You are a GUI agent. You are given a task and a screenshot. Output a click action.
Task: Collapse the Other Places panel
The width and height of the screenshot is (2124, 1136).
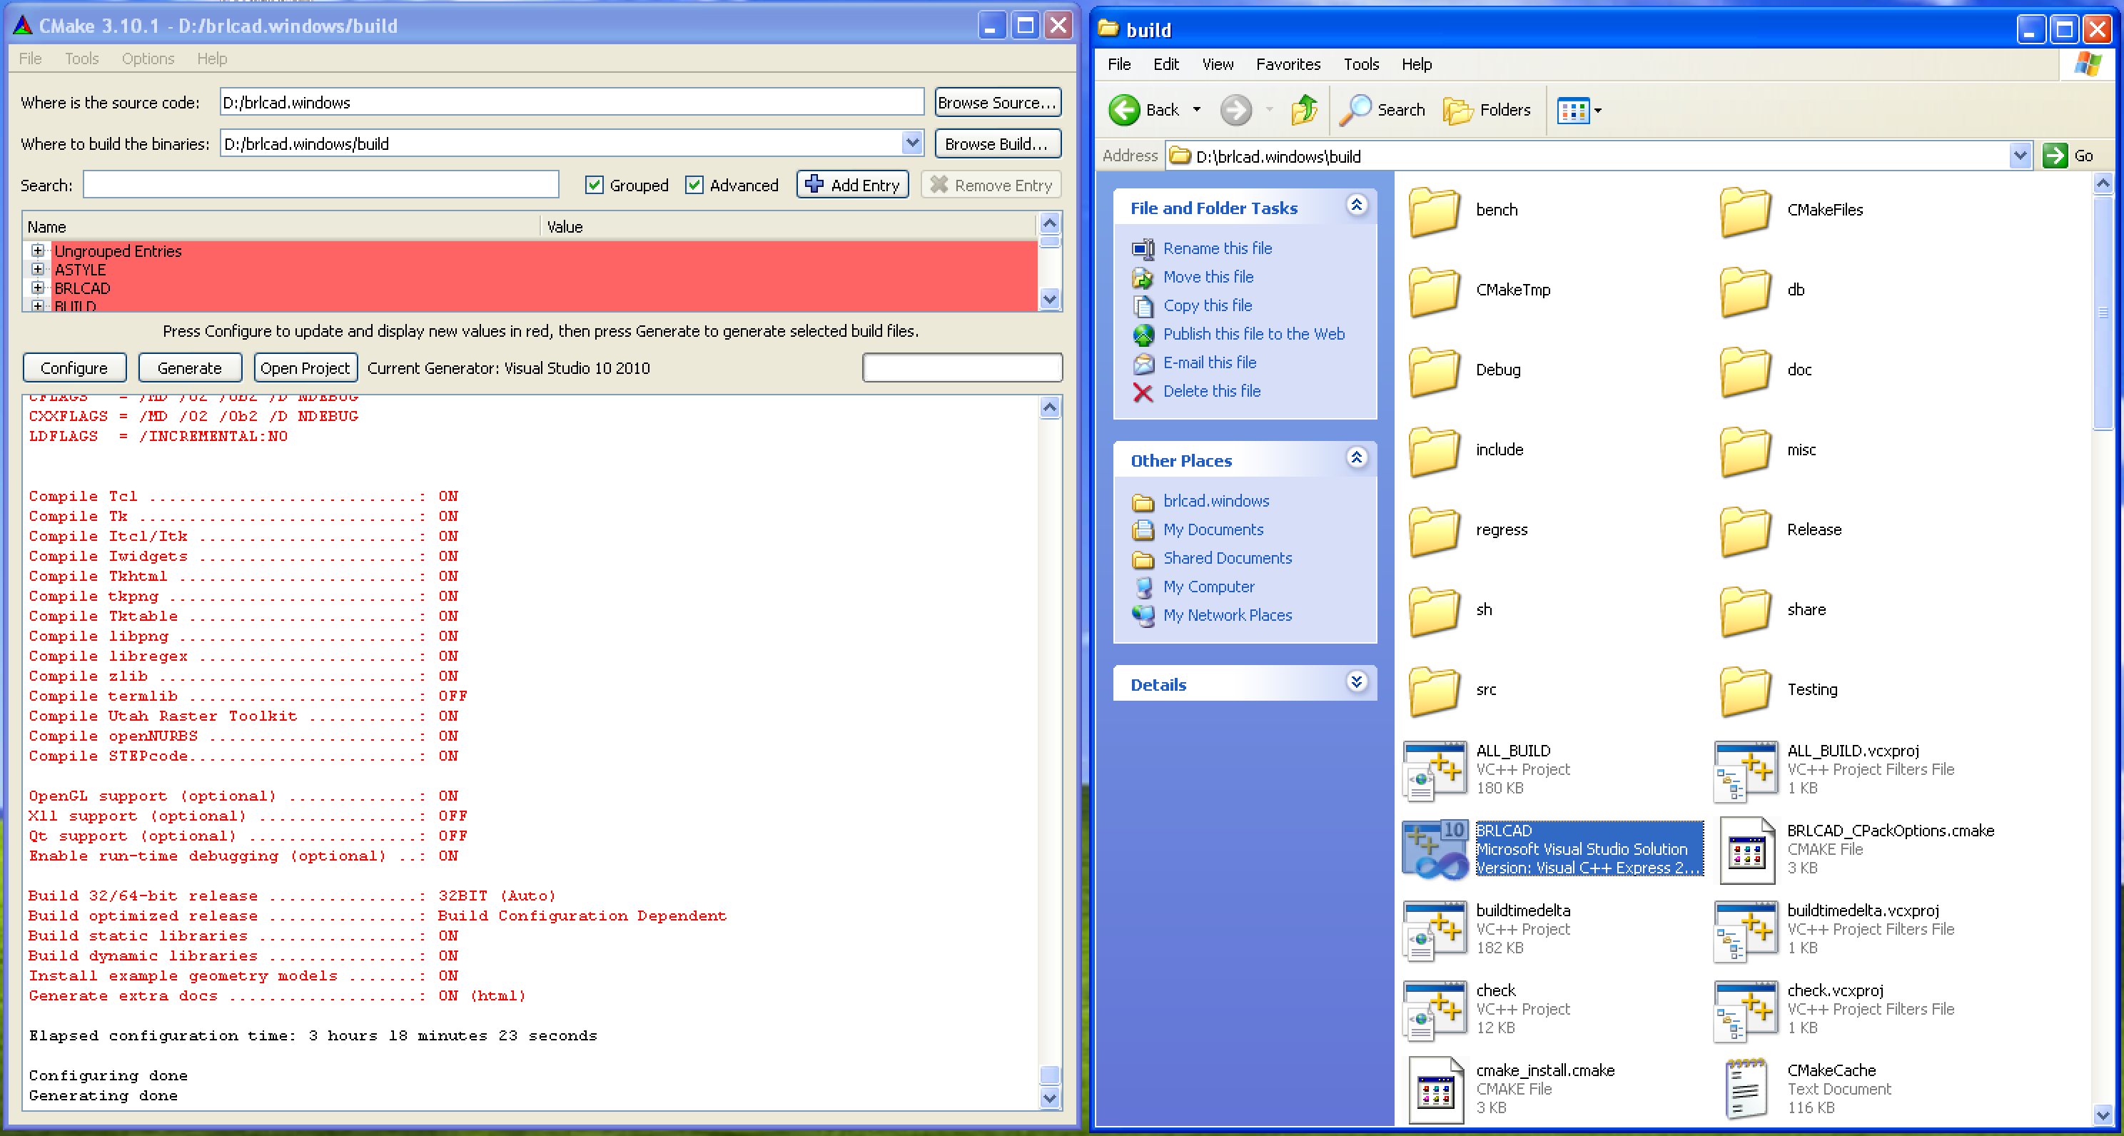[1356, 457]
